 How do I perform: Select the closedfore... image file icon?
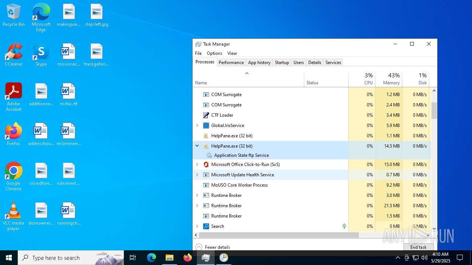click(x=41, y=174)
